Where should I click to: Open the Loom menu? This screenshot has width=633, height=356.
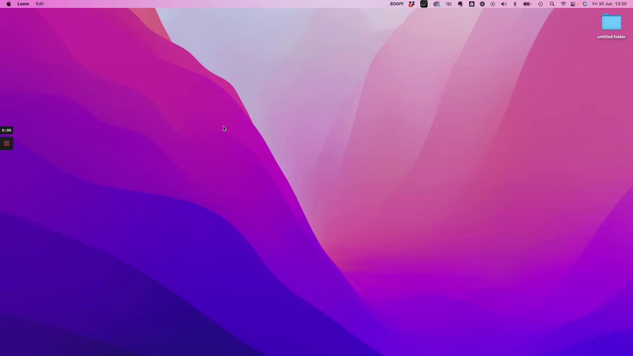click(23, 4)
